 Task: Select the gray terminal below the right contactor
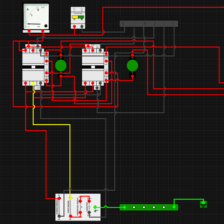coord(97,88)
